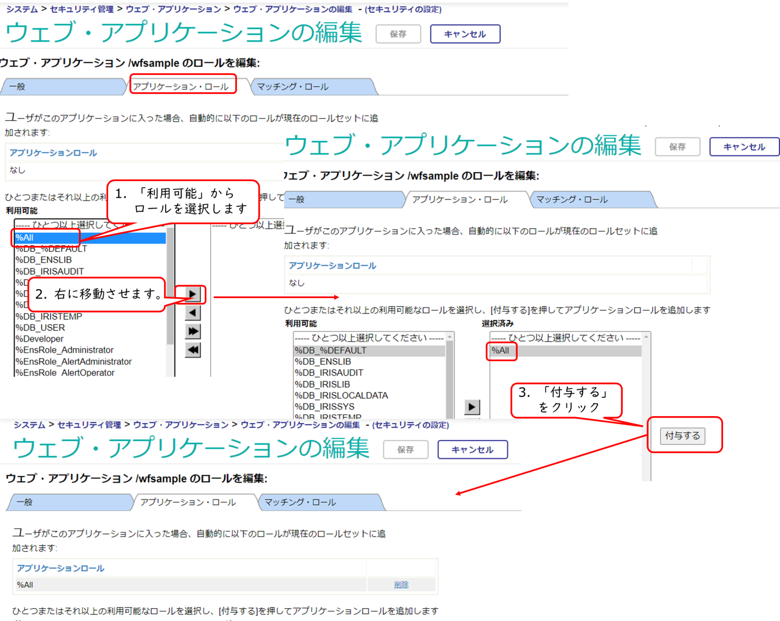This screenshot has height=621, width=780.
Task: Select %All in the 選択済み list
Action: (x=500, y=350)
